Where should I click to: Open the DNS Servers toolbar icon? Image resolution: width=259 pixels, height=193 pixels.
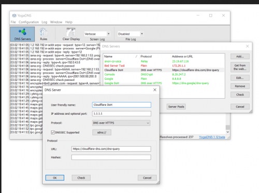(22, 34)
